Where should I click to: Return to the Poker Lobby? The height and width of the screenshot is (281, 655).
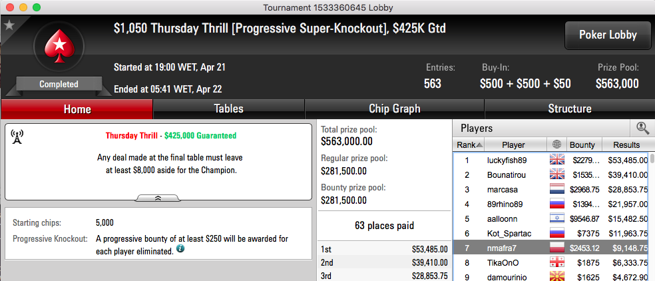point(608,35)
